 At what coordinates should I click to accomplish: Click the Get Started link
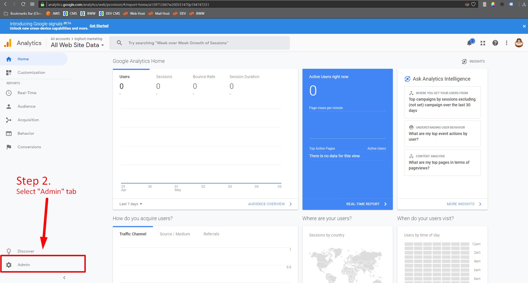[x=99, y=26]
